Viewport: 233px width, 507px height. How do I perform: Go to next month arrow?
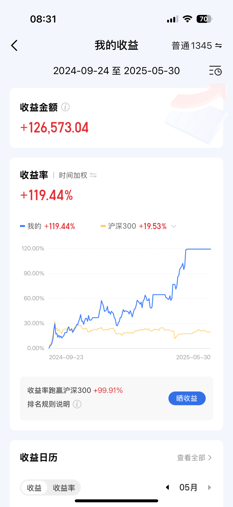point(209,487)
